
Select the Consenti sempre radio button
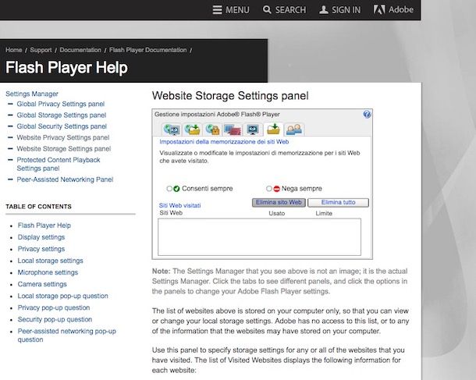pyautogui.click(x=169, y=189)
